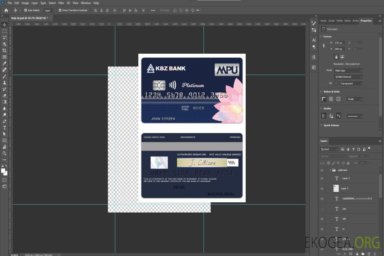Collapse the 'edite text' layer group

tap(330, 170)
